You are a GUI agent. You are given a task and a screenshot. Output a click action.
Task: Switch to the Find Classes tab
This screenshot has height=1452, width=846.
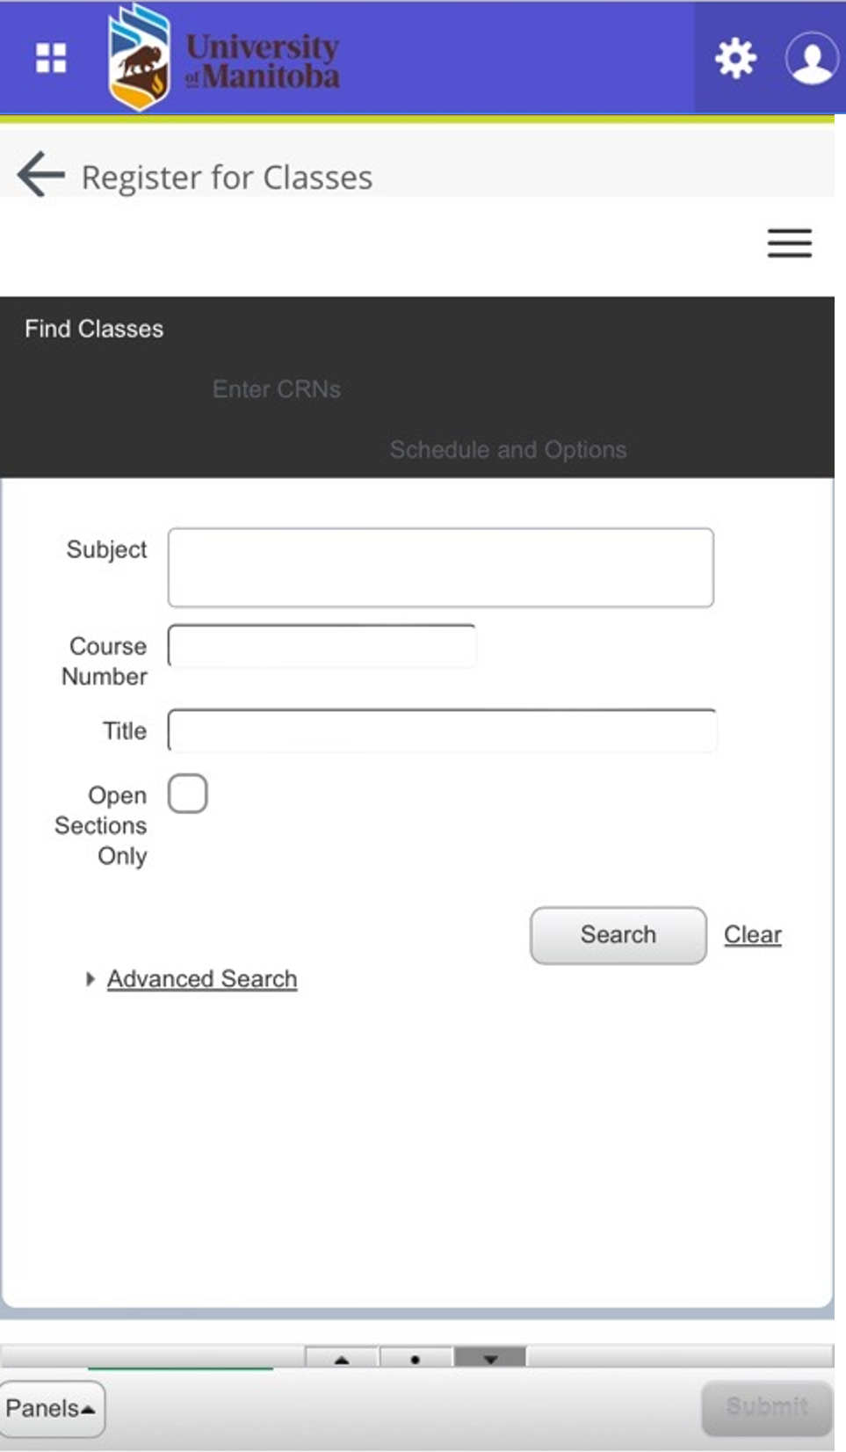pyautogui.click(x=94, y=329)
